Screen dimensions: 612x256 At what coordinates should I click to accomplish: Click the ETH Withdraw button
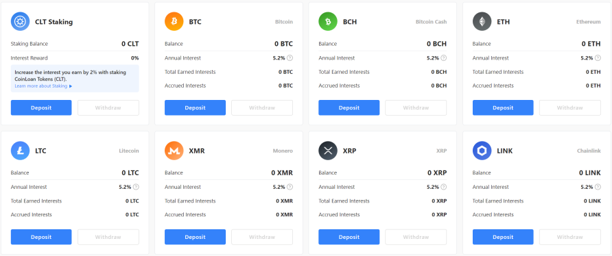(570, 107)
